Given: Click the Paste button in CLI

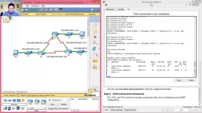Looking at the screenshot, I should [191, 80].
